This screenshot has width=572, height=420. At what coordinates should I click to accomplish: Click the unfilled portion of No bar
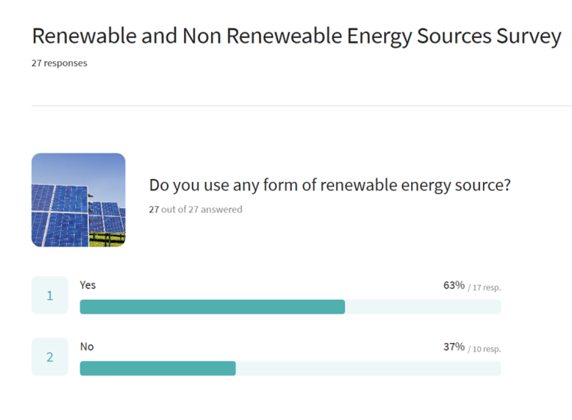click(368, 368)
